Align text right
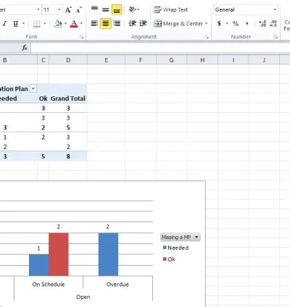290x307 pixels. click(117, 23)
